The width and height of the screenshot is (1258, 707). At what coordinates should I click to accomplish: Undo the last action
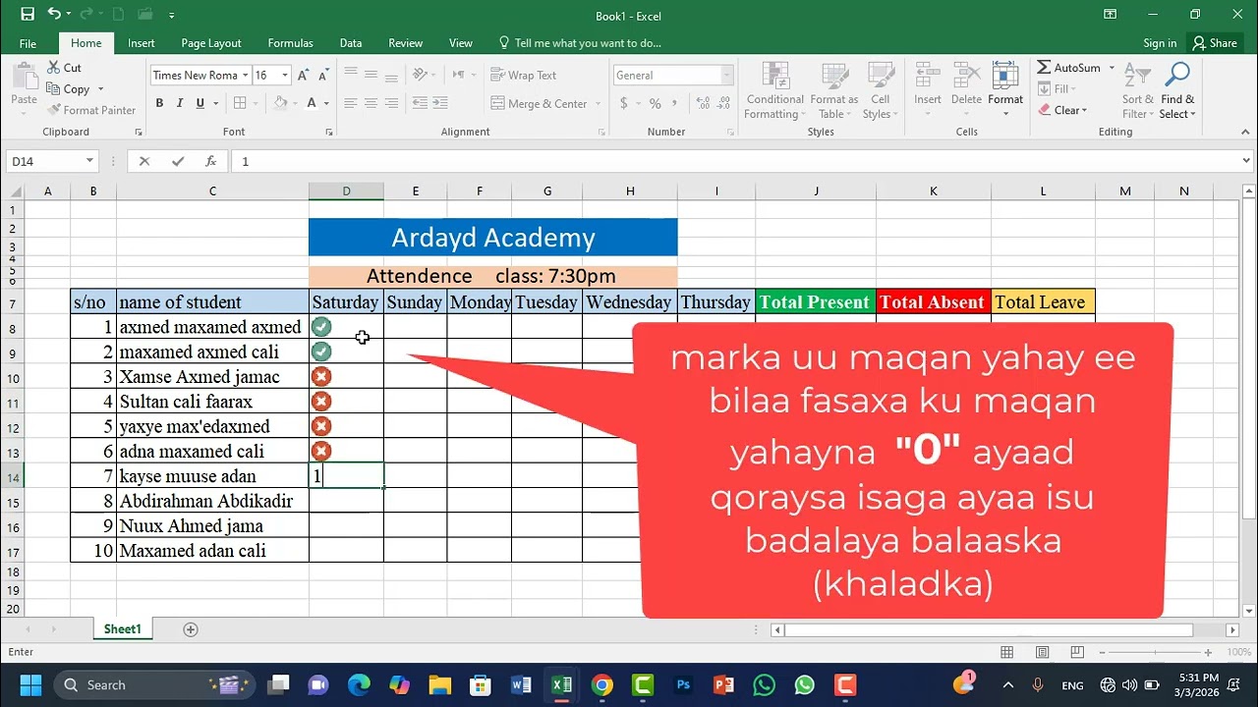click(54, 15)
